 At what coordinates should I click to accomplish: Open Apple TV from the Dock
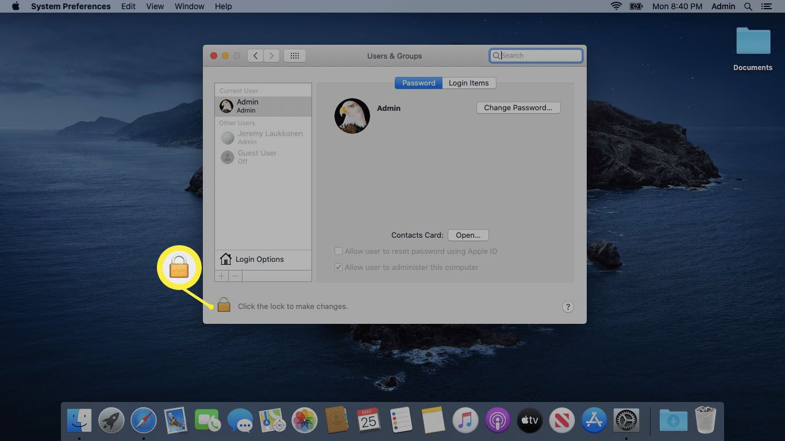(529, 421)
